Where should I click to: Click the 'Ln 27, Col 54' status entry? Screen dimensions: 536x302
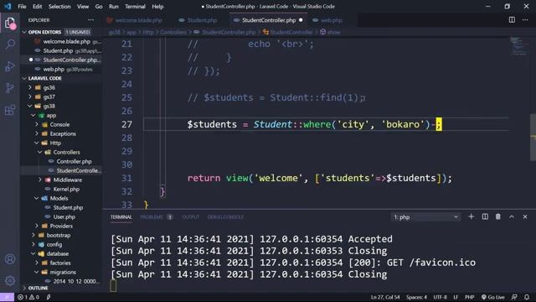pyautogui.click(x=385, y=297)
